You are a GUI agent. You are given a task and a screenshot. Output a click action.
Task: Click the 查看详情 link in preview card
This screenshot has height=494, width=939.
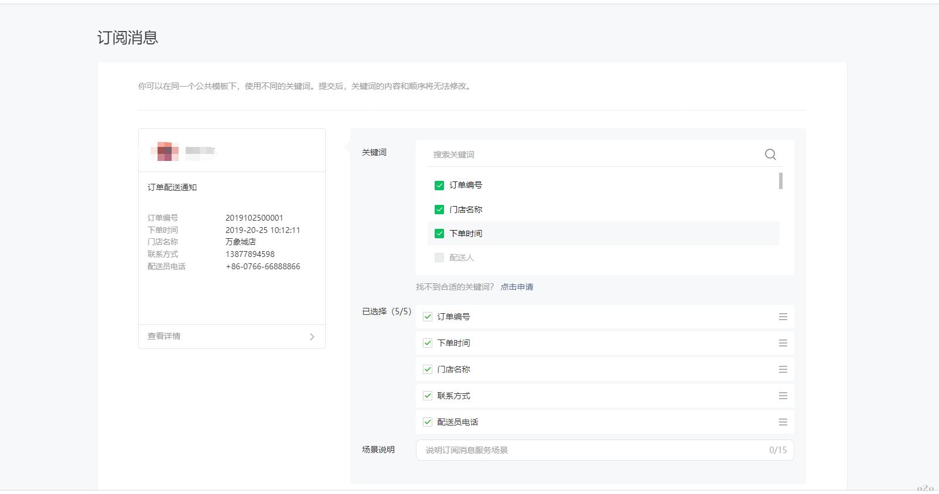(x=164, y=336)
